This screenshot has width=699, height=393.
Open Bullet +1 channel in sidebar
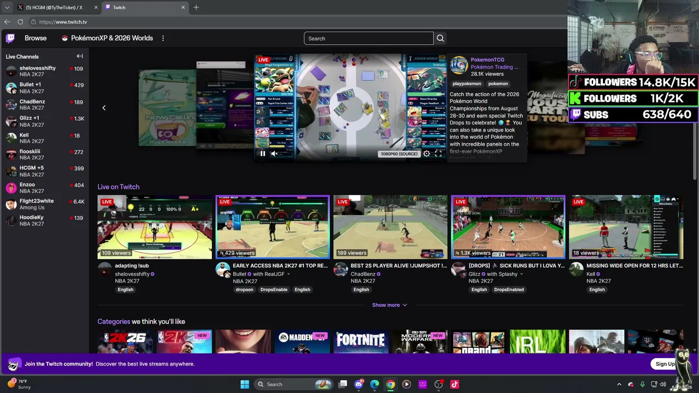click(x=44, y=88)
